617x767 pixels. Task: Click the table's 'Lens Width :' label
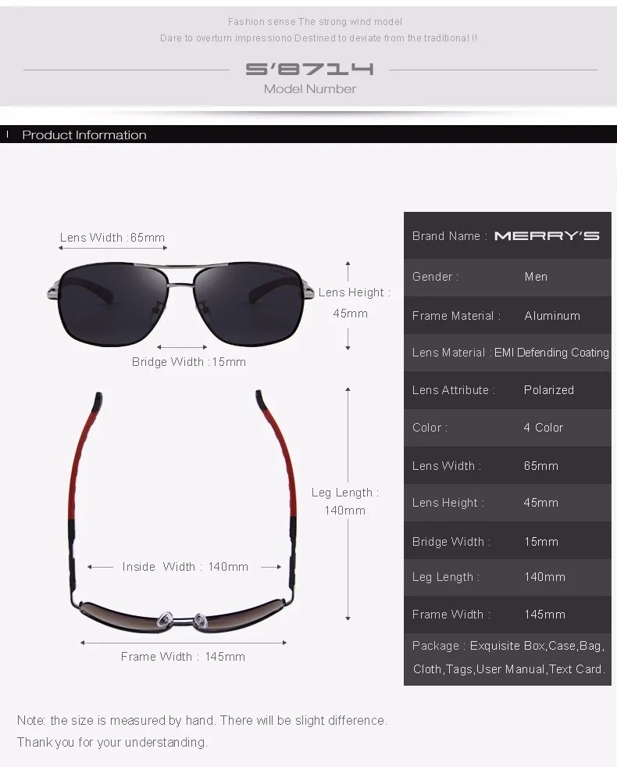click(447, 466)
